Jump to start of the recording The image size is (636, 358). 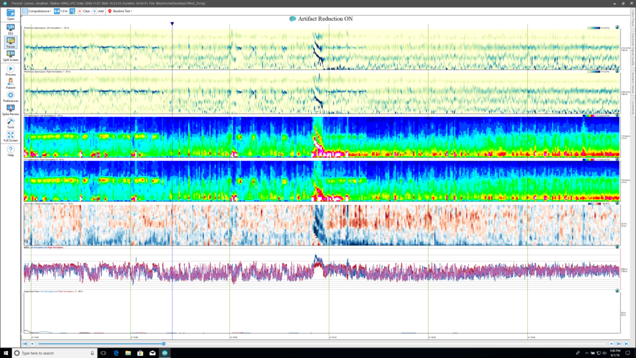point(25,344)
